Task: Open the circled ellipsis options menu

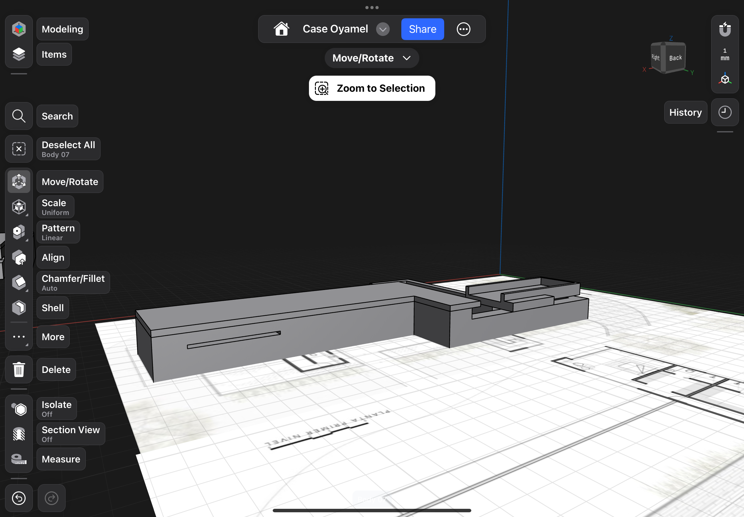Action: point(463,29)
